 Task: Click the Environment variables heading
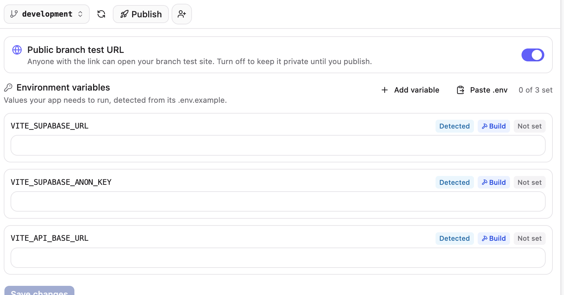(x=63, y=87)
